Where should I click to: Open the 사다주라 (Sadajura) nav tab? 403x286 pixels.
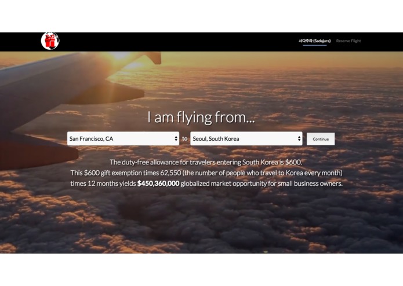pos(315,41)
